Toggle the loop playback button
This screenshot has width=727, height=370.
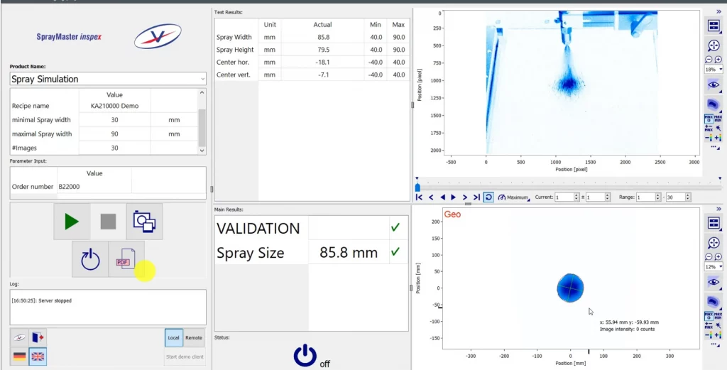coord(488,197)
